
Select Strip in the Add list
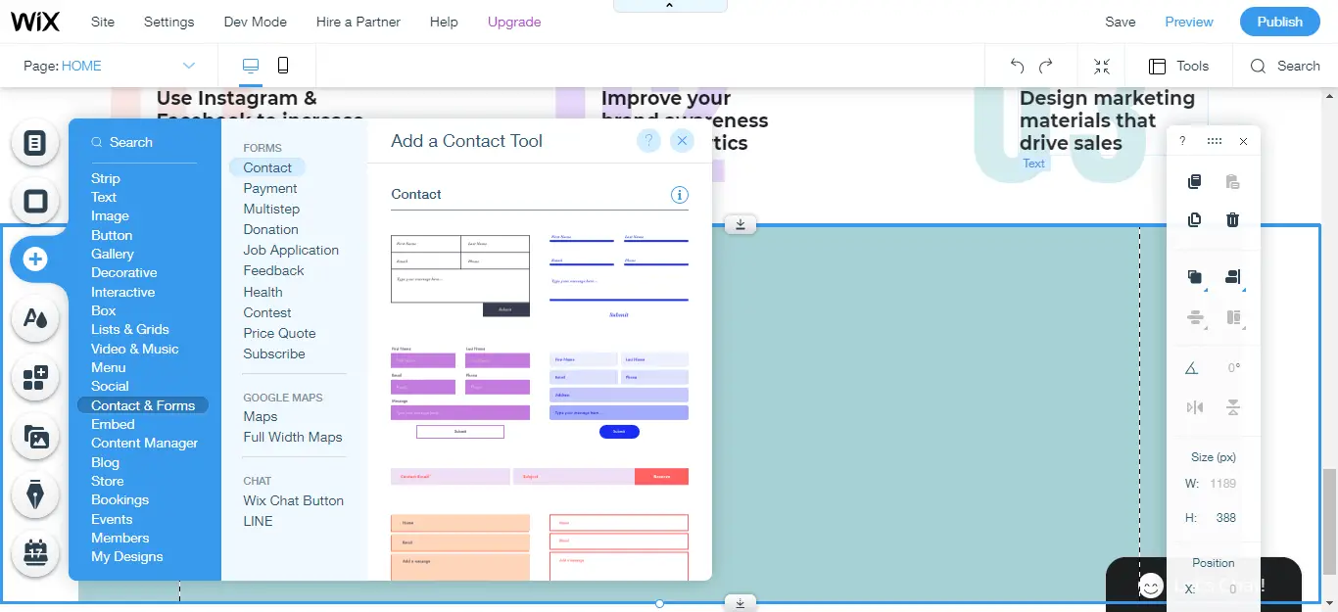[106, 178]
